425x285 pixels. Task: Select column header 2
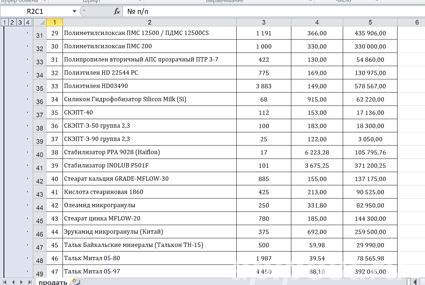tap(150, 22)
